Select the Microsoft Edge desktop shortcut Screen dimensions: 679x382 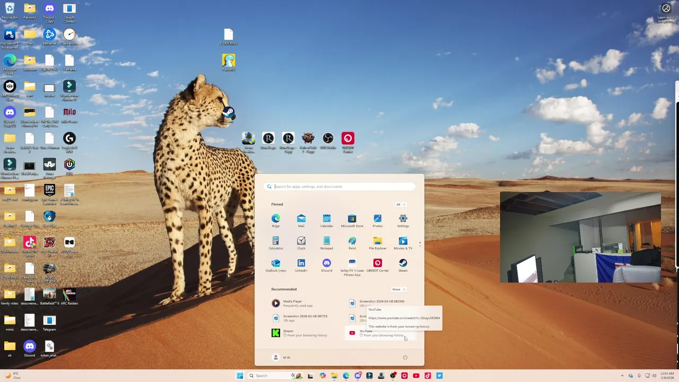10,64
